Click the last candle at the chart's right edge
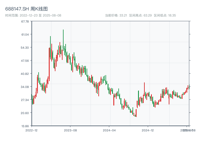210x157 pixels. (x=189, y=87)
